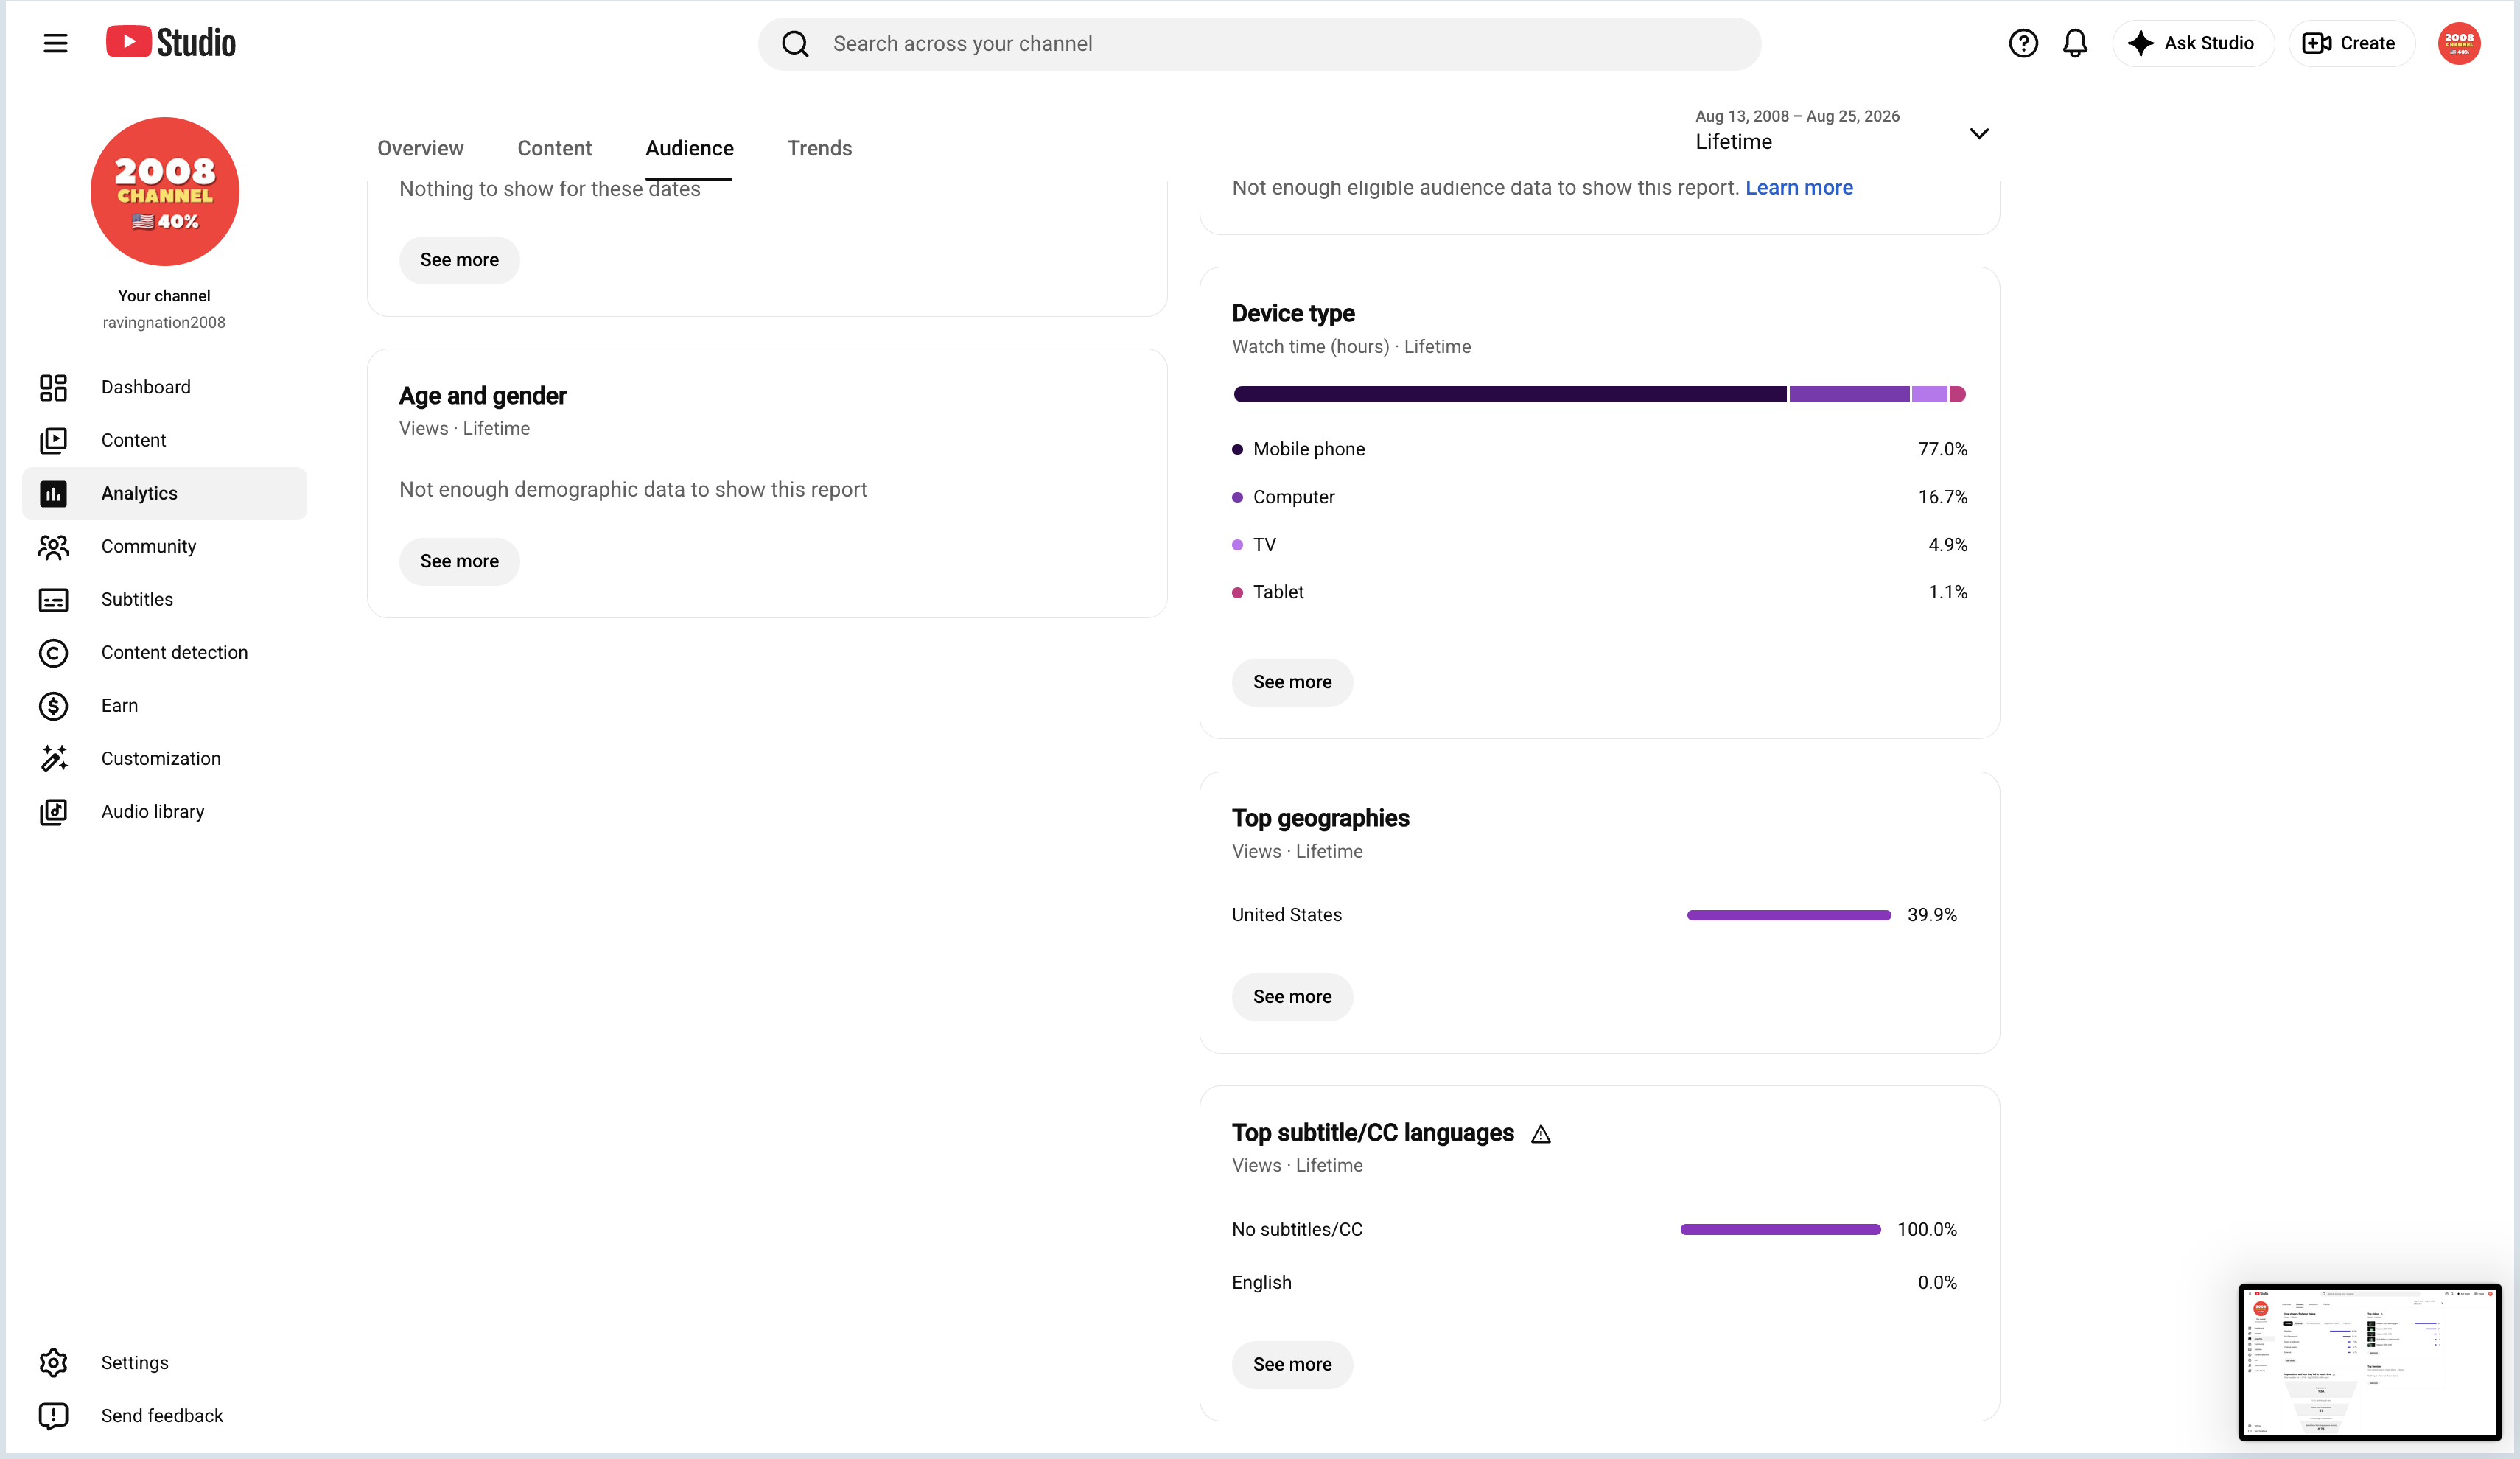Click the Settings gear icon

53,1362
